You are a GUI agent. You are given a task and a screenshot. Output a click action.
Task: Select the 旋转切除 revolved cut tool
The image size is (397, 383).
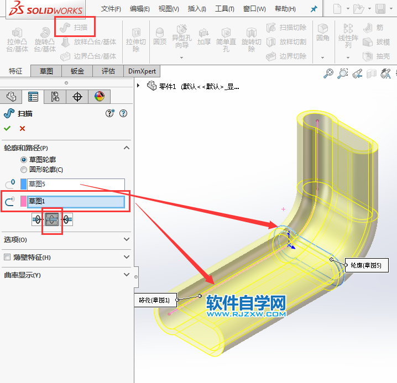pos(252,40)
